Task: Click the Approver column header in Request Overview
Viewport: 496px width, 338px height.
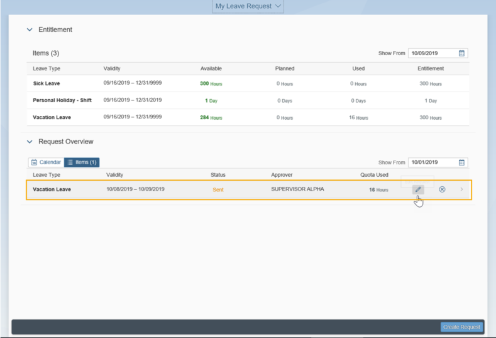Action: tap(282, 175)
